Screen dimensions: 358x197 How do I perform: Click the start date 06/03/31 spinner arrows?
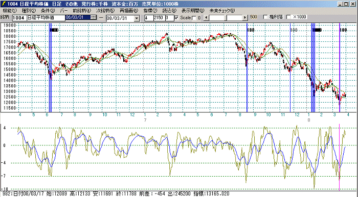94,17
